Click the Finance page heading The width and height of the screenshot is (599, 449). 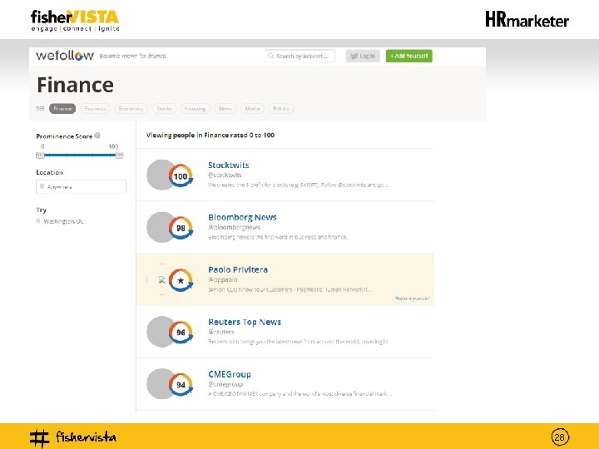pos(75,85)
